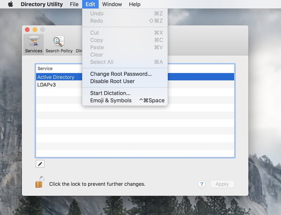Click the disabled Select All item
The width and height of the screenshot is (281, 215).
(125, 62)
